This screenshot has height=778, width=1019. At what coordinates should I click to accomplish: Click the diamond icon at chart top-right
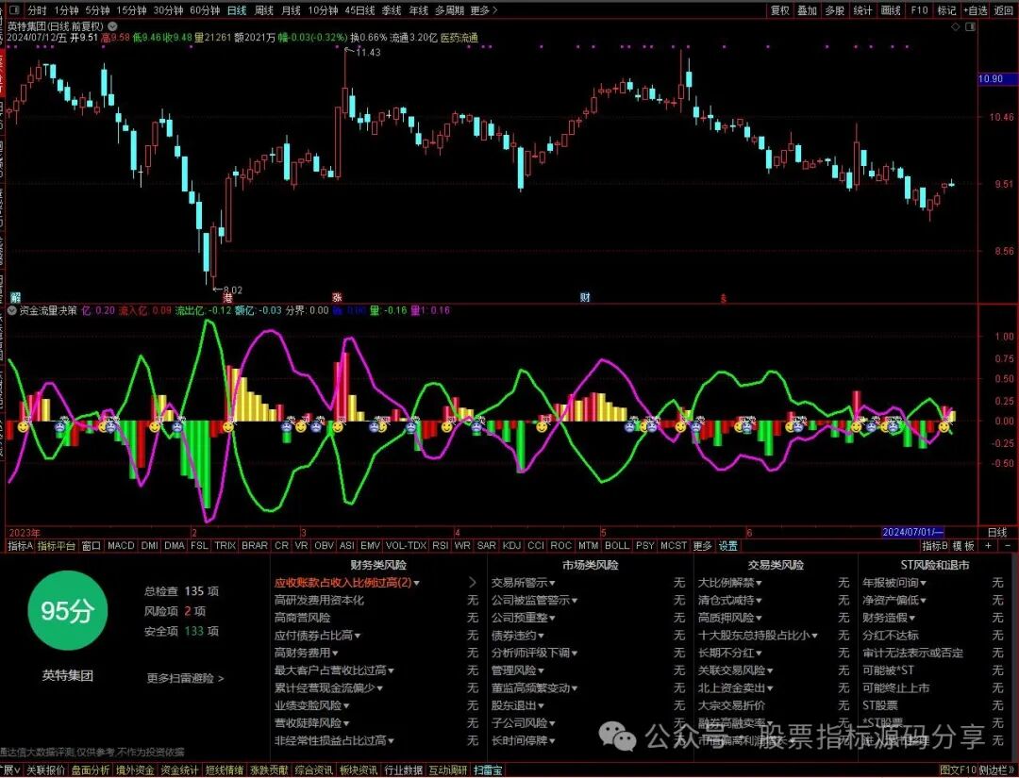click(955, 26)
